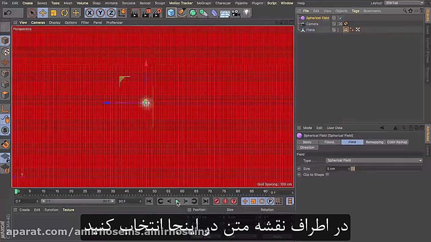
Task: Select the Scale tool
Action: (x=54, y=13)
